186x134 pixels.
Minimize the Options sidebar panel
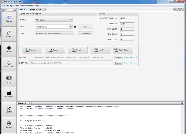coord(15,10)
